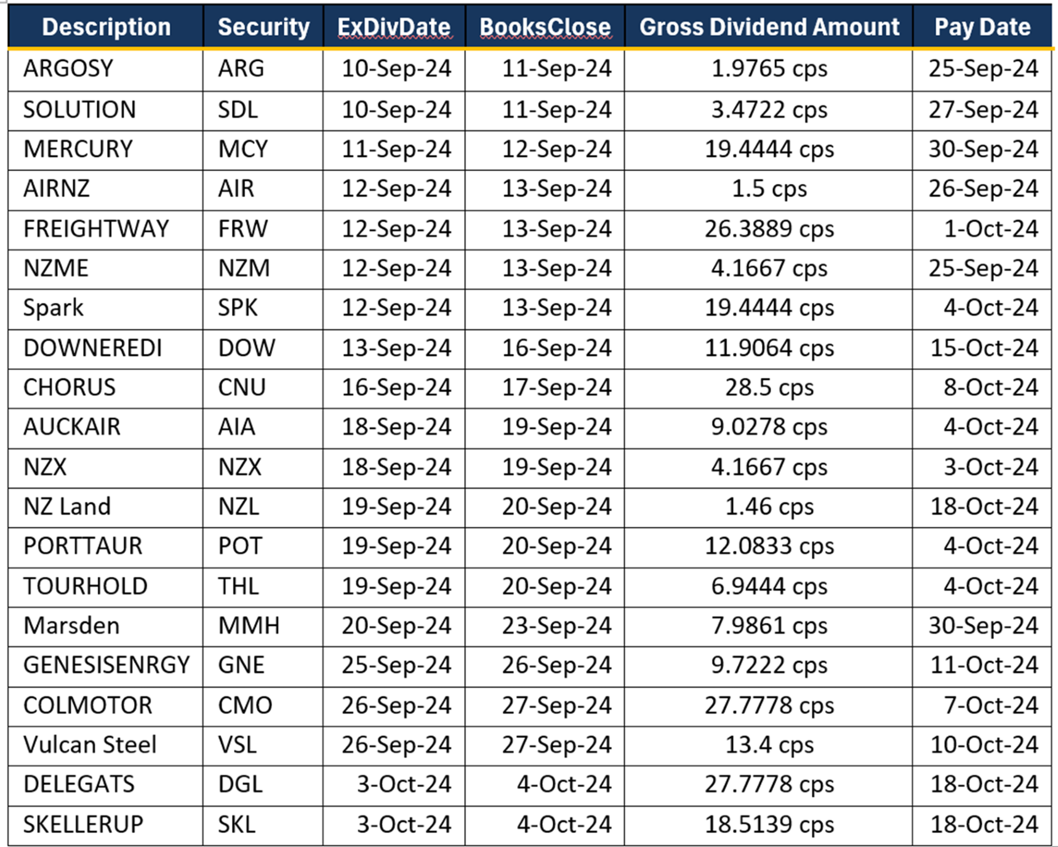
Task: Click the SKL security code cell
Action: pos(236,824)
